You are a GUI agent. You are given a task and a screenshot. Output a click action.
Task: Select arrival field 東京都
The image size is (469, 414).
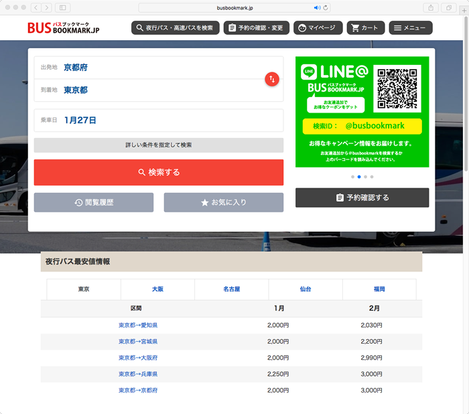click(x=159, y=90)
